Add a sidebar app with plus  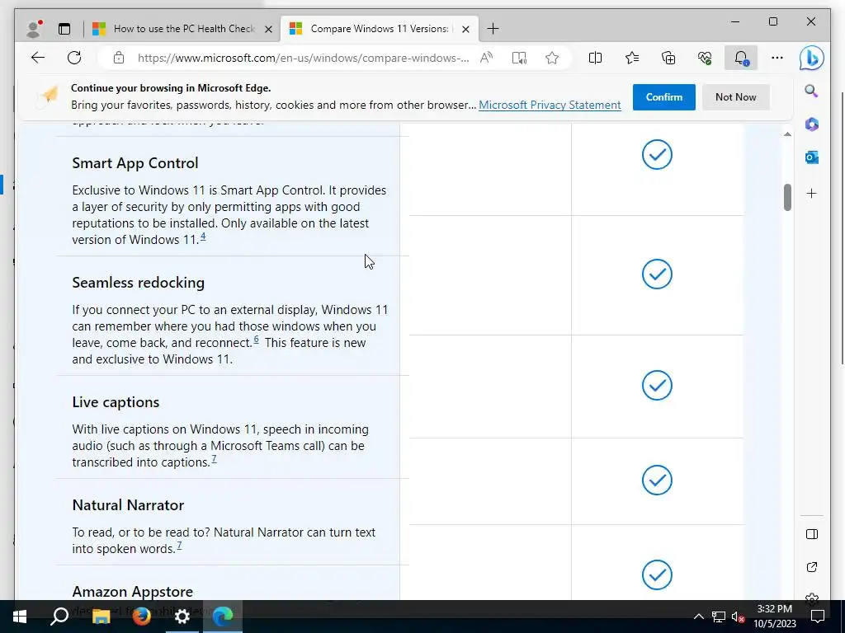pyautogui.click(x=812, y=193)
